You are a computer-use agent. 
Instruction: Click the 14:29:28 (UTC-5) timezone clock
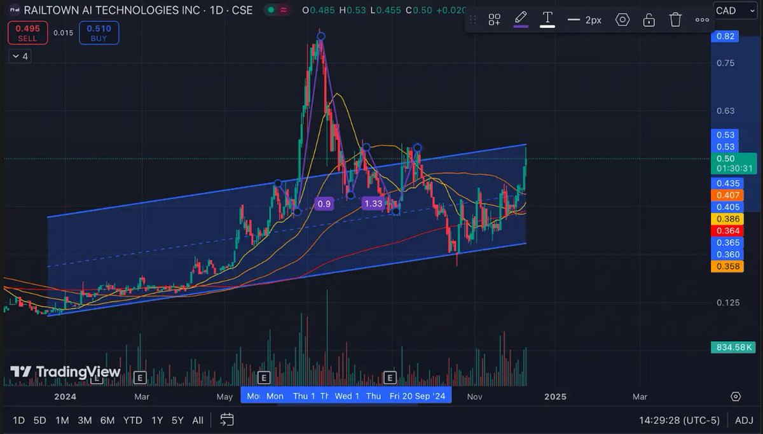[679, 420]
